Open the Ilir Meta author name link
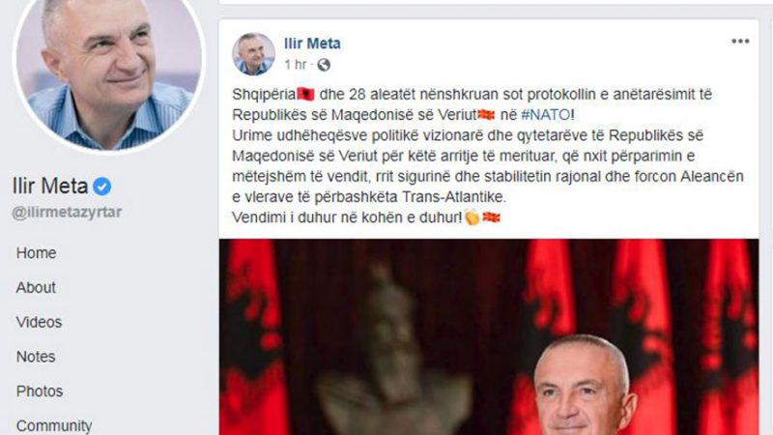This screenshot has height=435, width=773. [312, 43]
